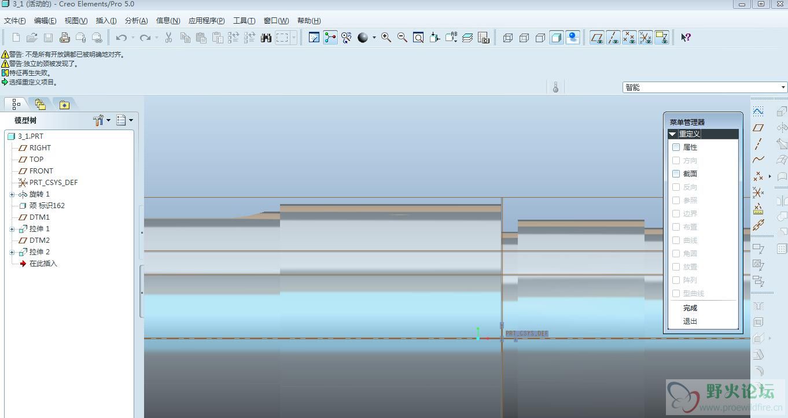Image resolution: width=788 pixels, height=418 pixels.
Task: Open the 文件(F) menu
Action: [x=15, y=21]
